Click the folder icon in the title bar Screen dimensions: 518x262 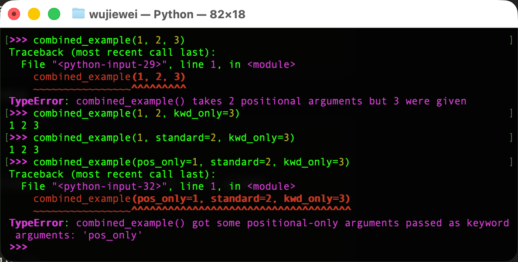(x=78, y=14)
